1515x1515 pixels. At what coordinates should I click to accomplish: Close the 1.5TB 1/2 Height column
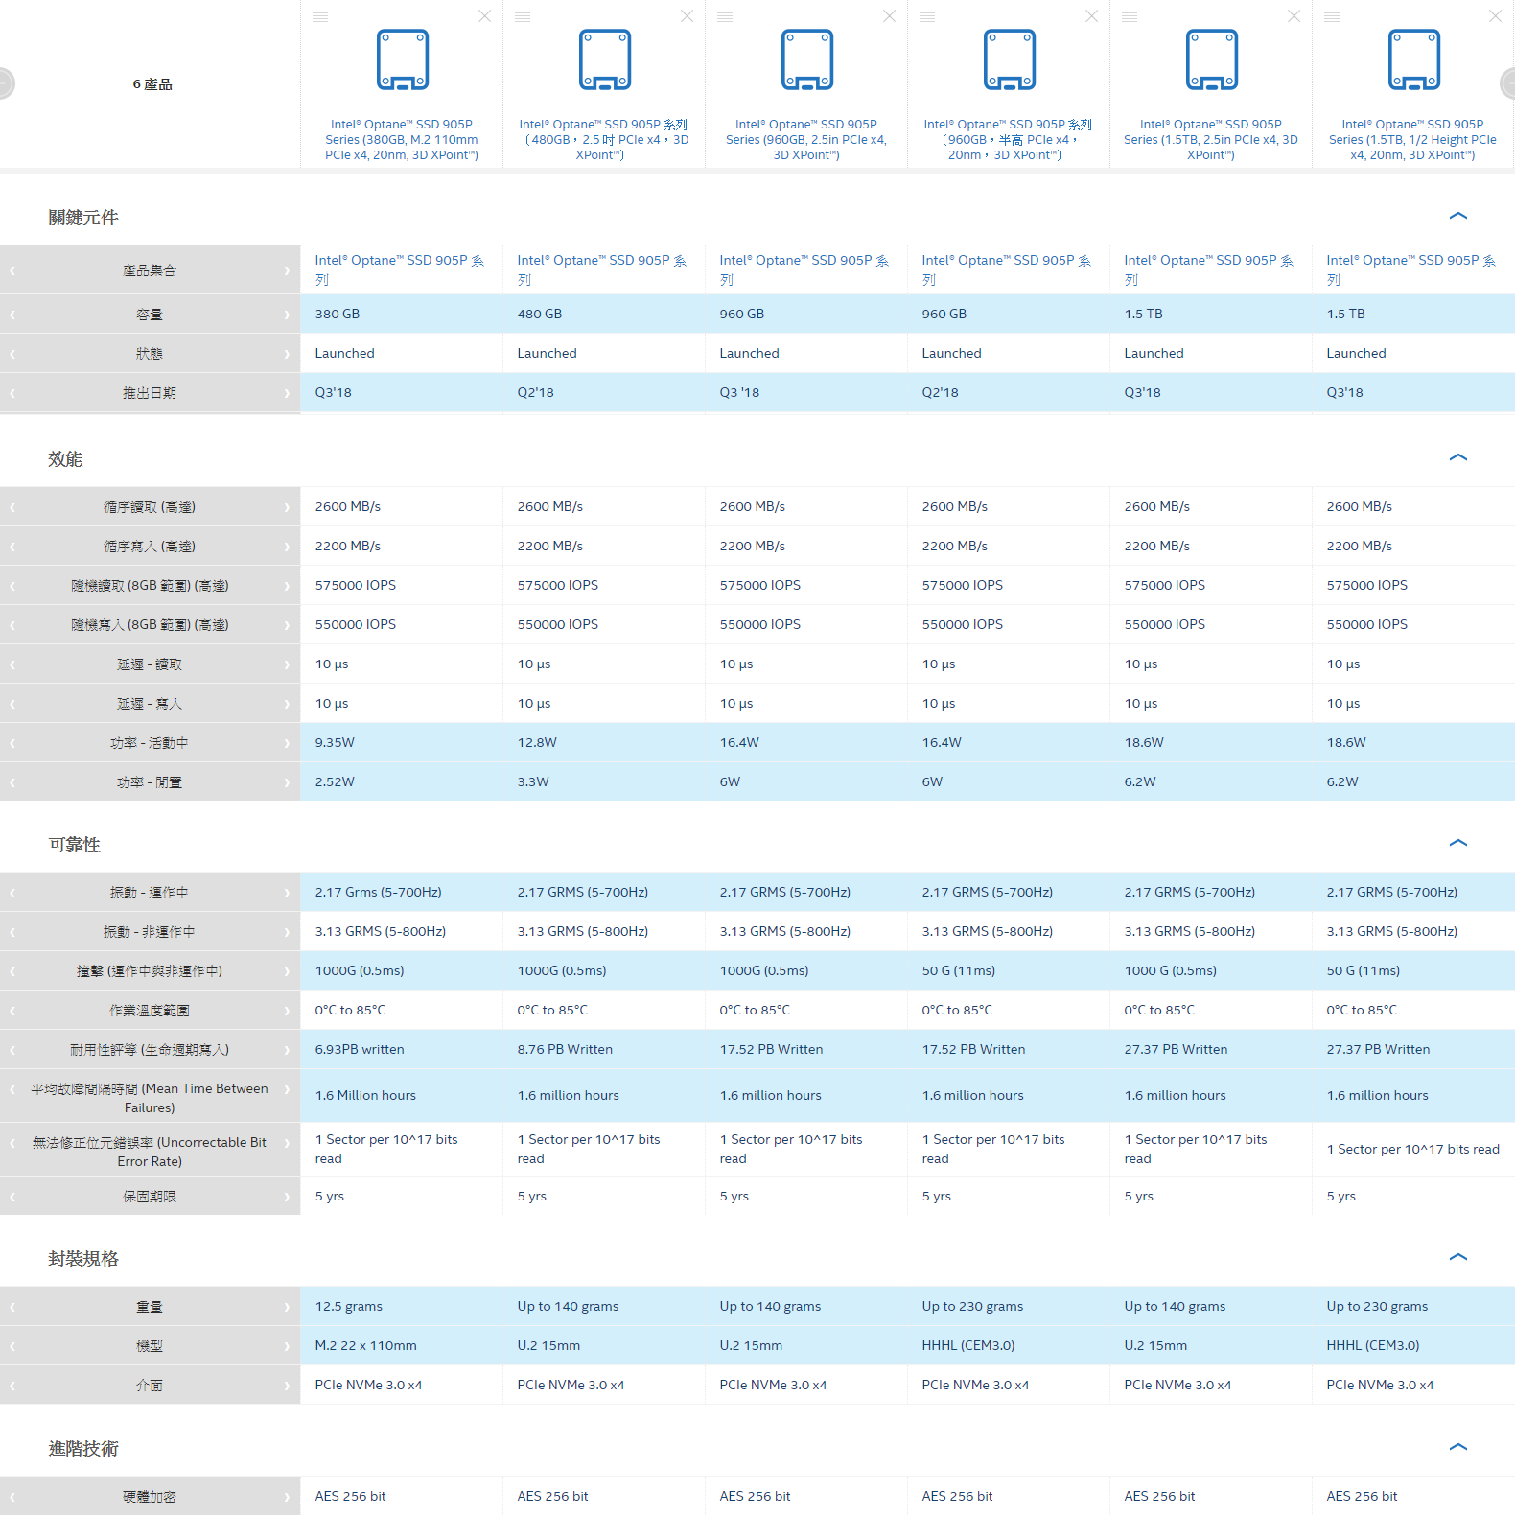point(1495,16)
